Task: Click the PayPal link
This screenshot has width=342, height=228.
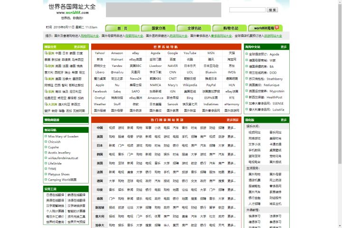Action: tap(211, 85)
